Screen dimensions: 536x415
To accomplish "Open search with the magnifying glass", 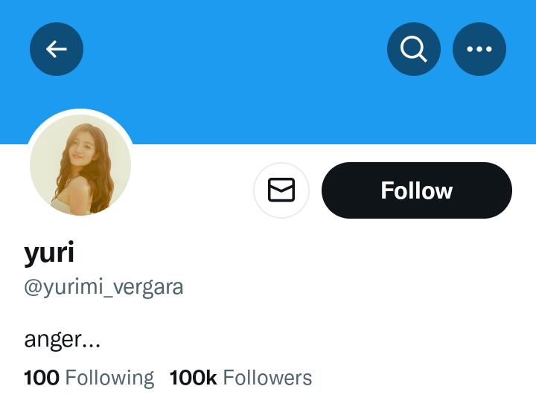I will tap(414, 49).
